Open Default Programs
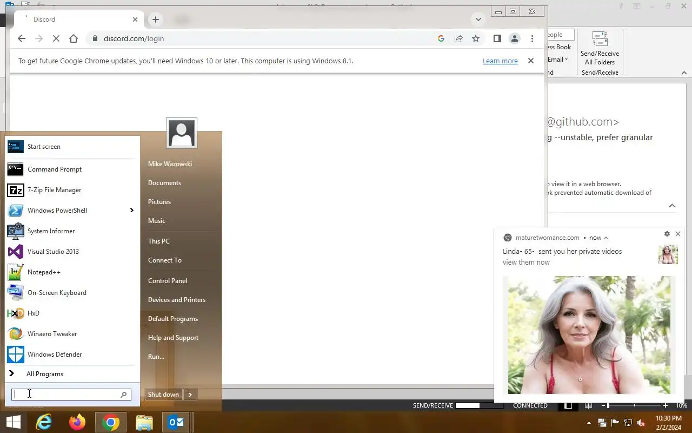692x433 pixels. 173,319
